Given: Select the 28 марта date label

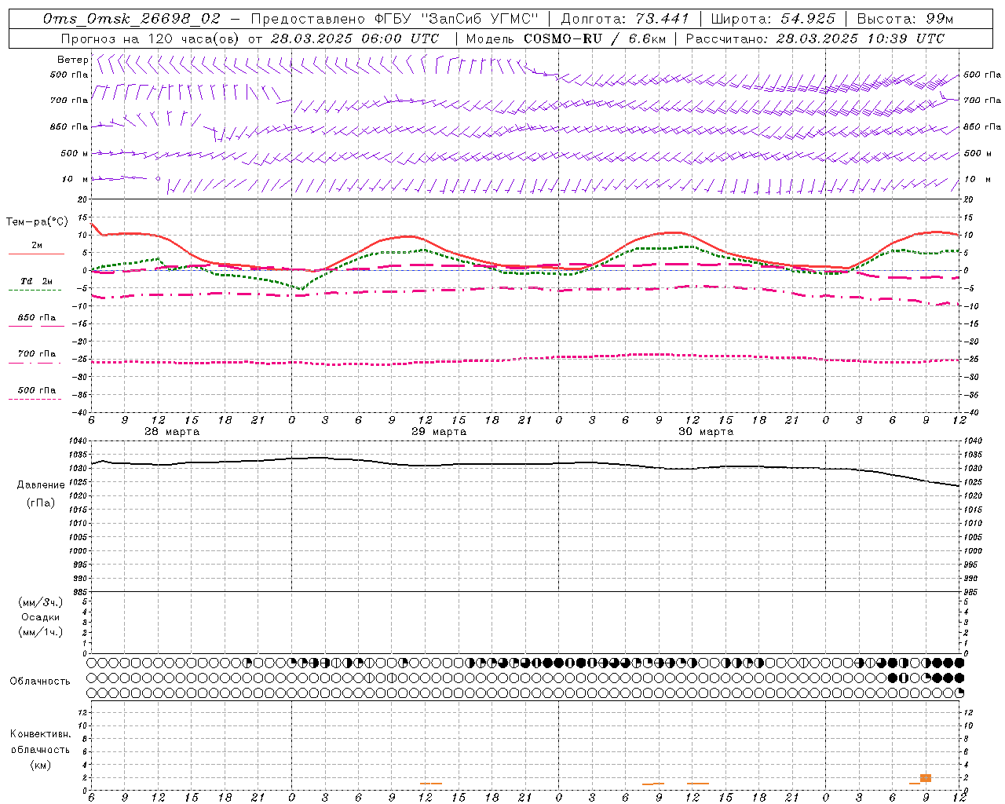Looking at the screenshot, I should tap(172, 432).
